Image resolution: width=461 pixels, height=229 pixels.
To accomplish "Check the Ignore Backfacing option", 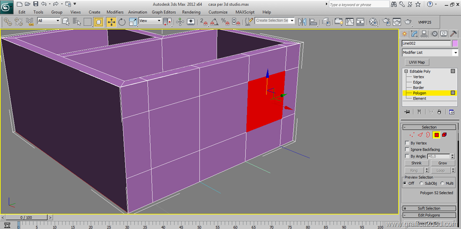I will click(x=407, y=150).
